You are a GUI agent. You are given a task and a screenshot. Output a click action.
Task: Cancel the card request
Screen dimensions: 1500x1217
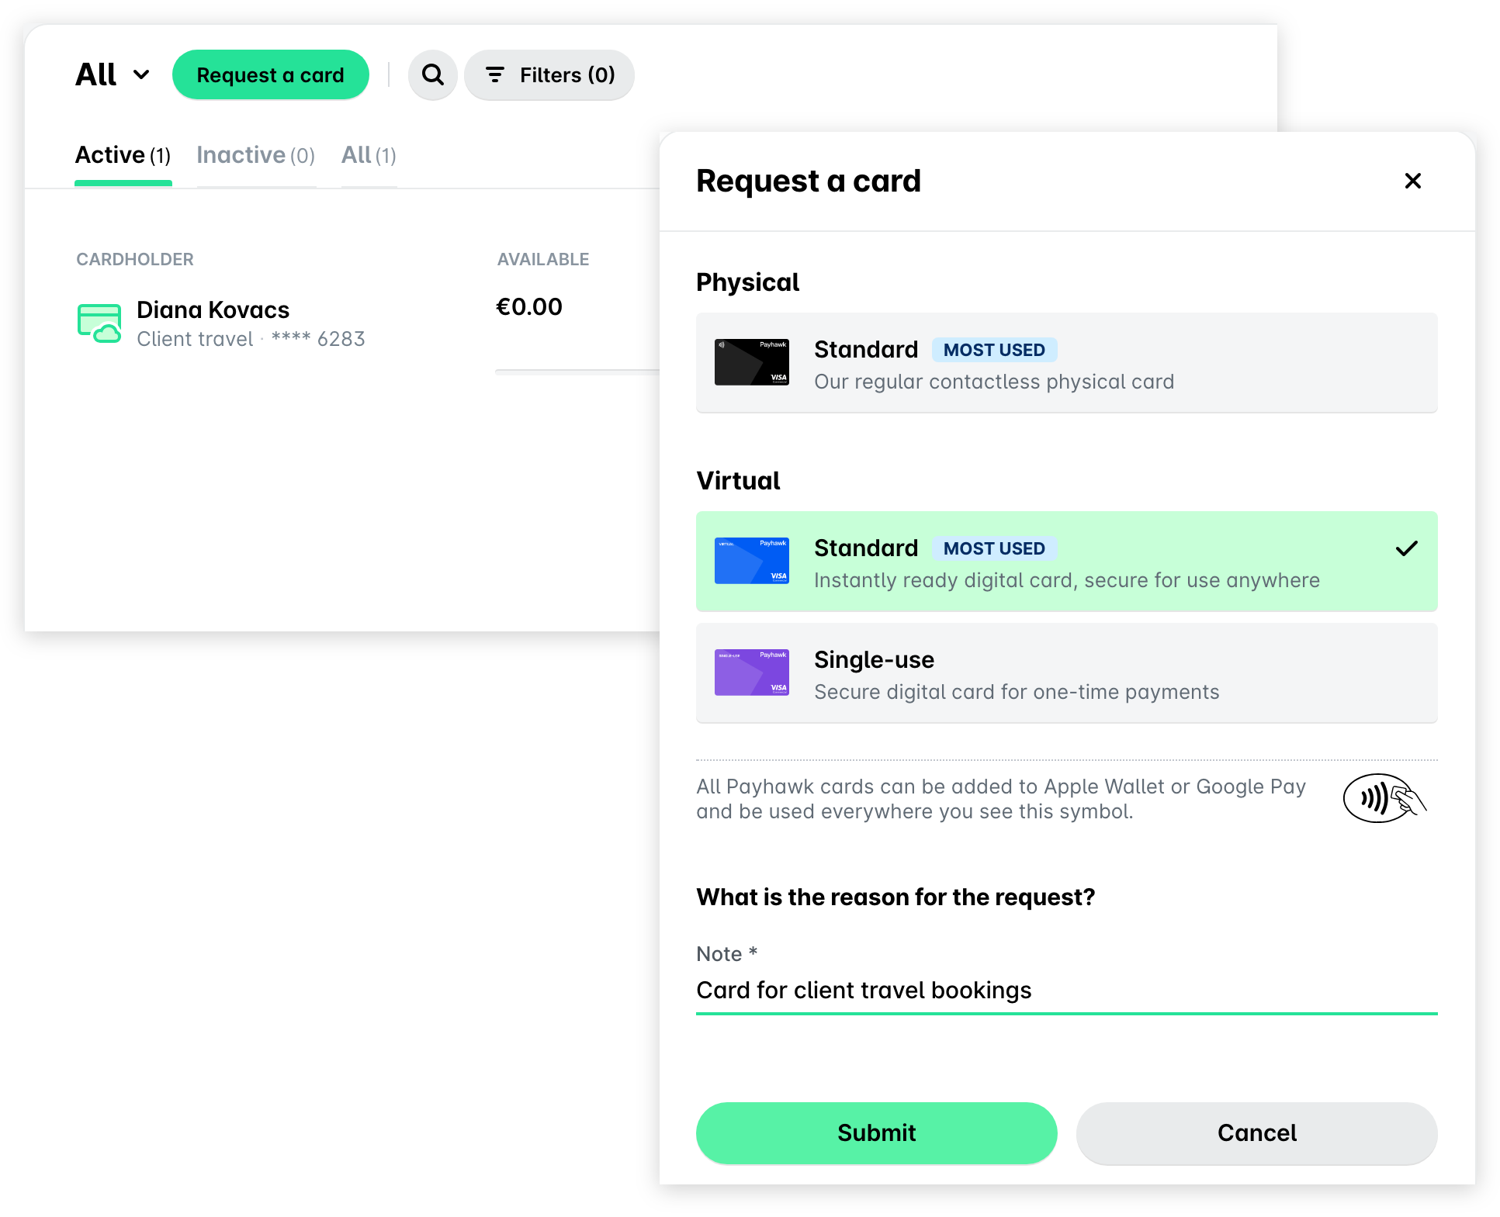coord(1256,1132)
